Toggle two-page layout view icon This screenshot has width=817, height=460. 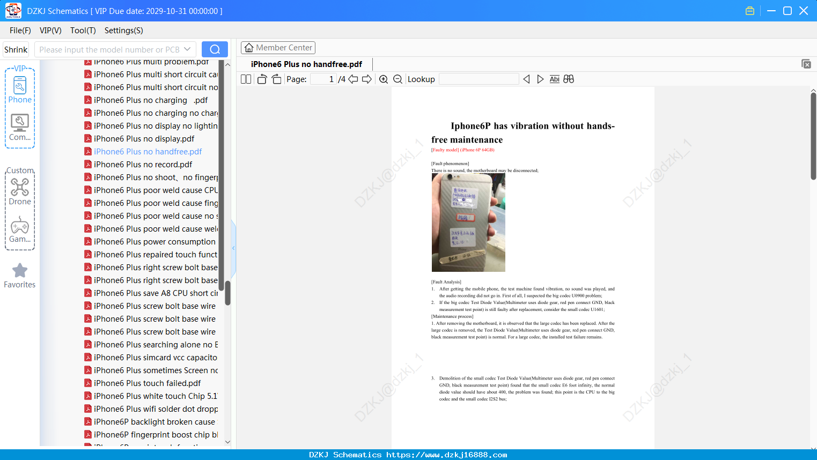point(246,79)
